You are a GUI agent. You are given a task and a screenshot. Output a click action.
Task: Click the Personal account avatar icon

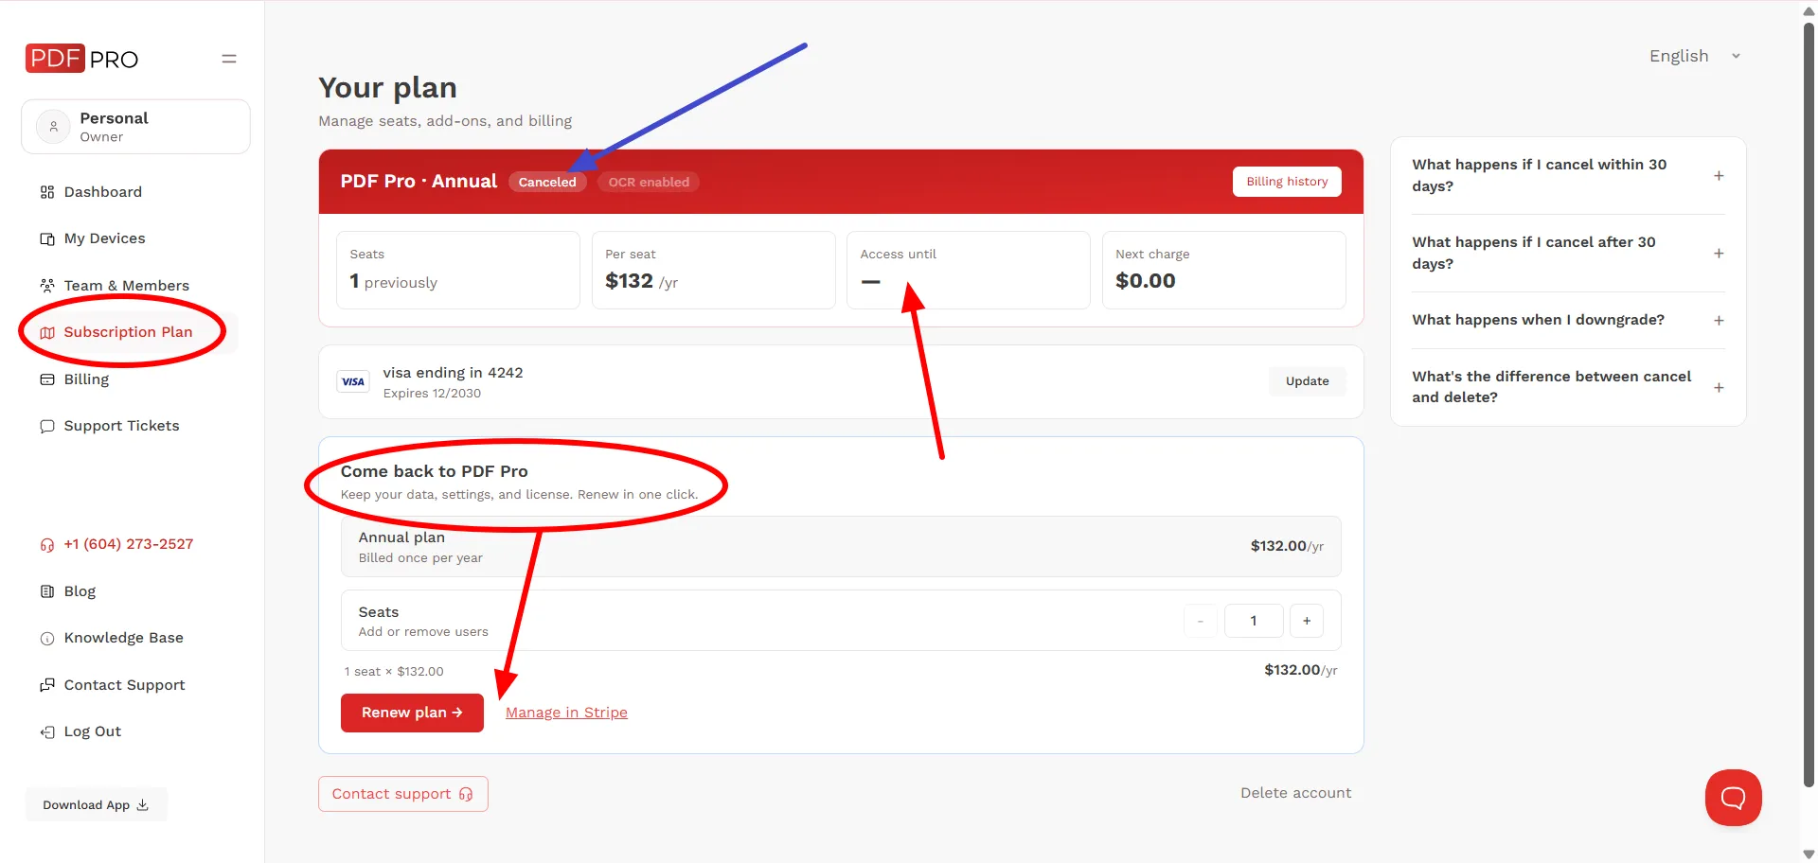(54, 127)
